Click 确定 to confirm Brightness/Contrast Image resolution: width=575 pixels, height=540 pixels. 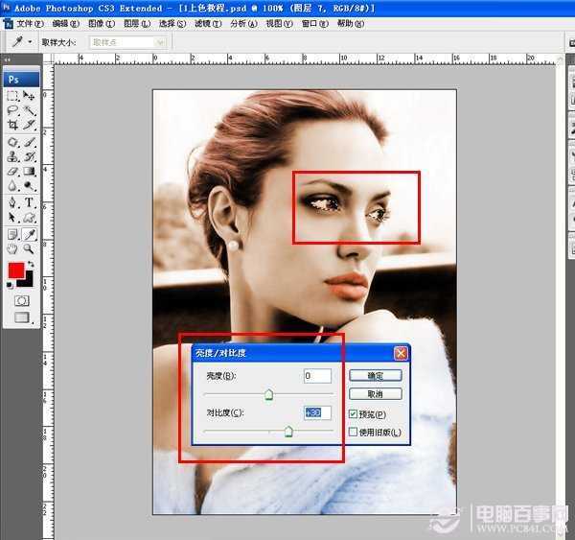coord(375,375)
